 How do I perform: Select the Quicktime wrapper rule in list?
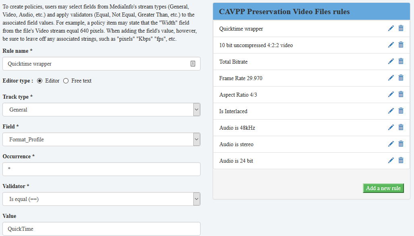[x=311, y=29]
